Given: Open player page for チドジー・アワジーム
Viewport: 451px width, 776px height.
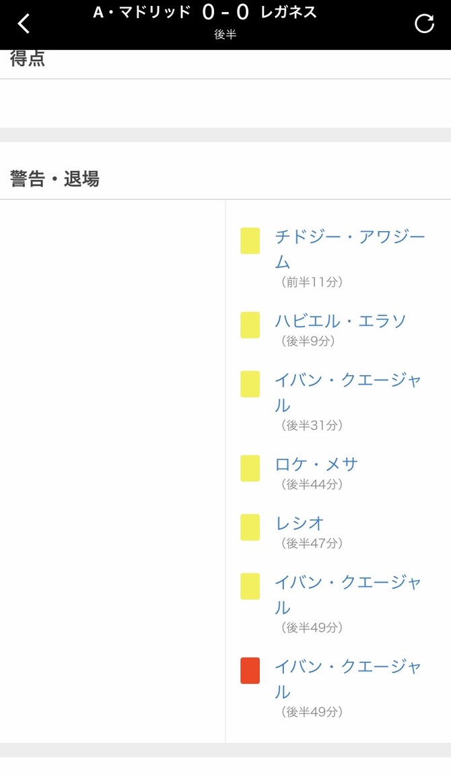Looking at the screenshot, I should 349,249.
